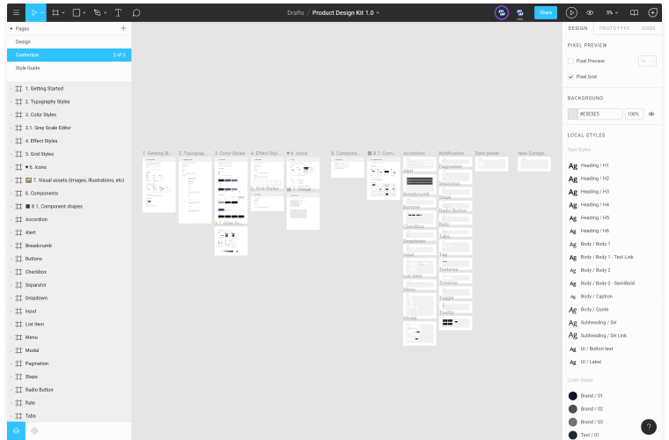
Task: Select the Text tool
Action: (x=118, y=13)
